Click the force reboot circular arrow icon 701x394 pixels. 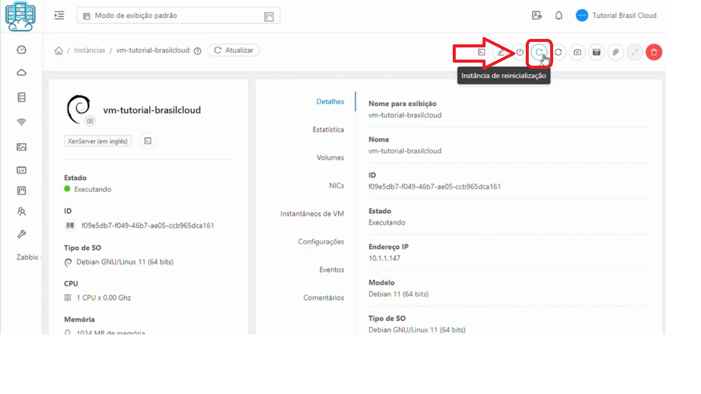pyautogui.click(x=558, y=52)
